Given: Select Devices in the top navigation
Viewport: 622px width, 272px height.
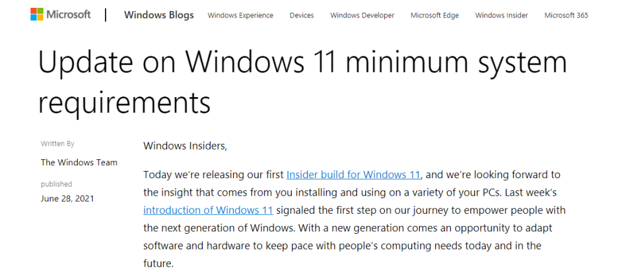Looking at the screenshot, I should tap(301, 16).
